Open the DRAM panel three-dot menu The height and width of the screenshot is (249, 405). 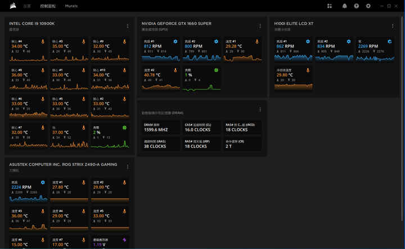[x=260, y=110]
